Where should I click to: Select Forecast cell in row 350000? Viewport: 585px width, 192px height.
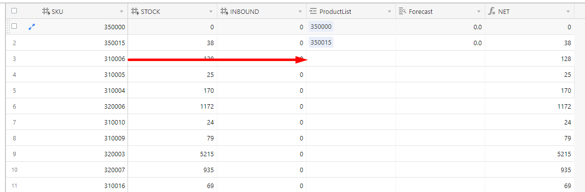click(x=440, y=27)
